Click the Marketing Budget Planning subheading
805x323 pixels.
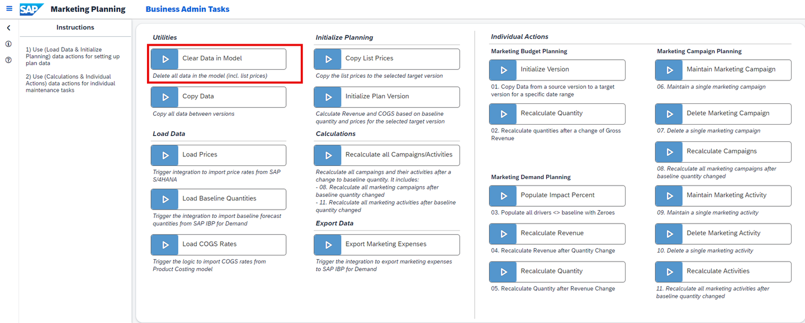point(529,51)
